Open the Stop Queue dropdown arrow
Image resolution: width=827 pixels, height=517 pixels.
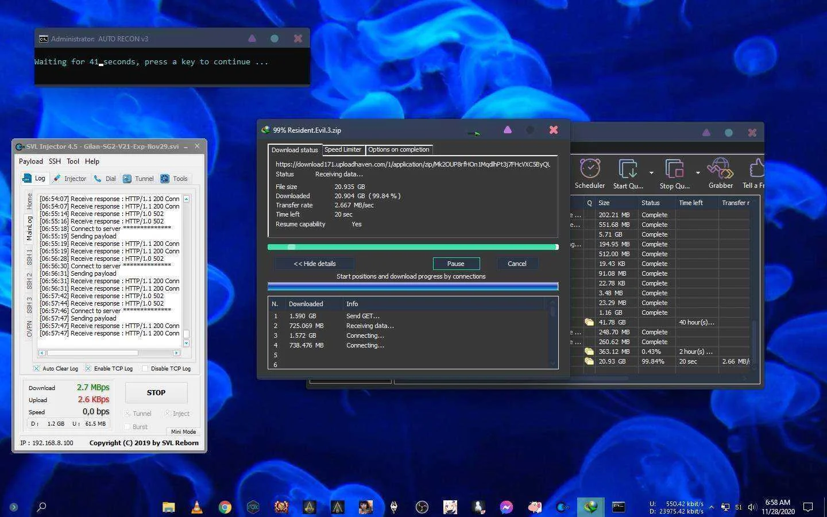pyautogui.click(x=698, y=172)
